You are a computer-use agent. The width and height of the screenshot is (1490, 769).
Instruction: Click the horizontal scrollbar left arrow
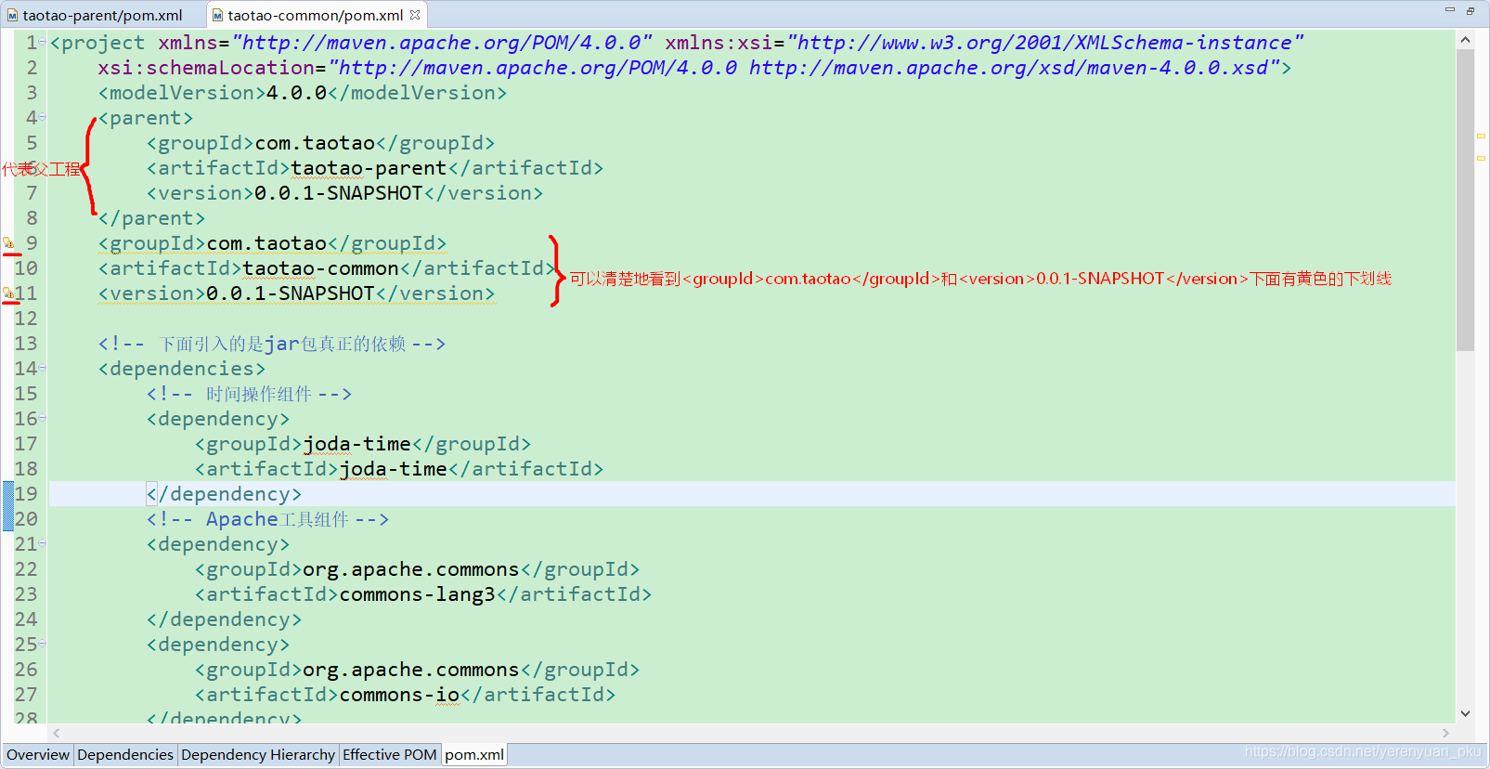[57, 733]
